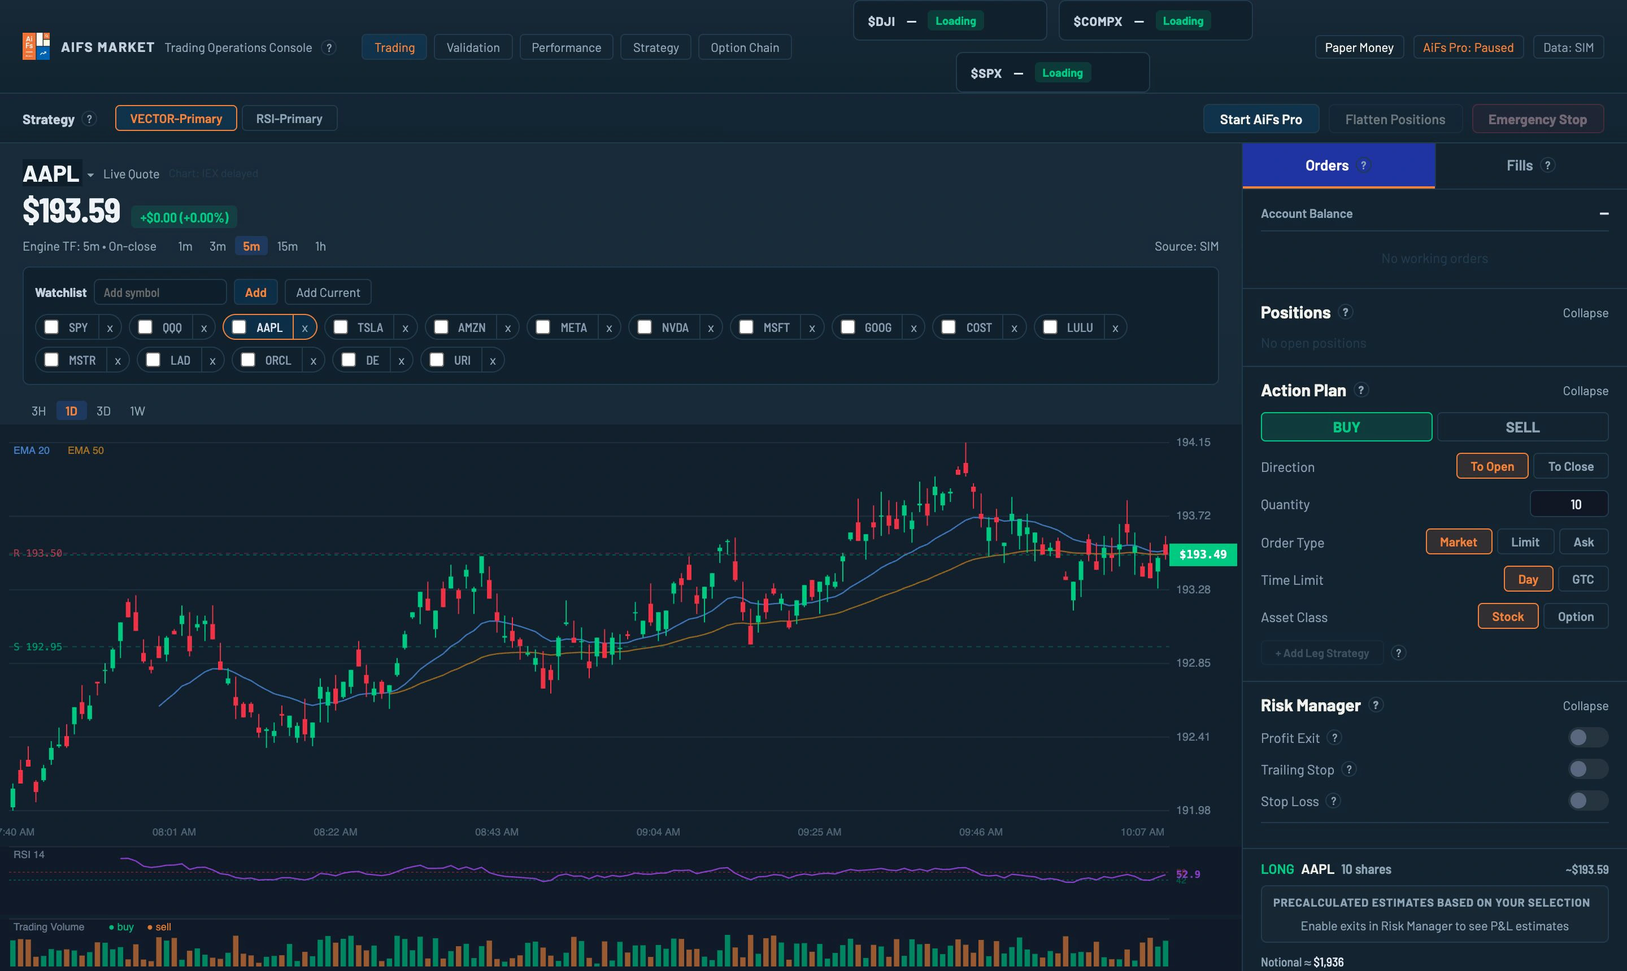Open Trailing Stop help icon
The width and height of the screenshot is (1627, 971).
[1348, 769]
